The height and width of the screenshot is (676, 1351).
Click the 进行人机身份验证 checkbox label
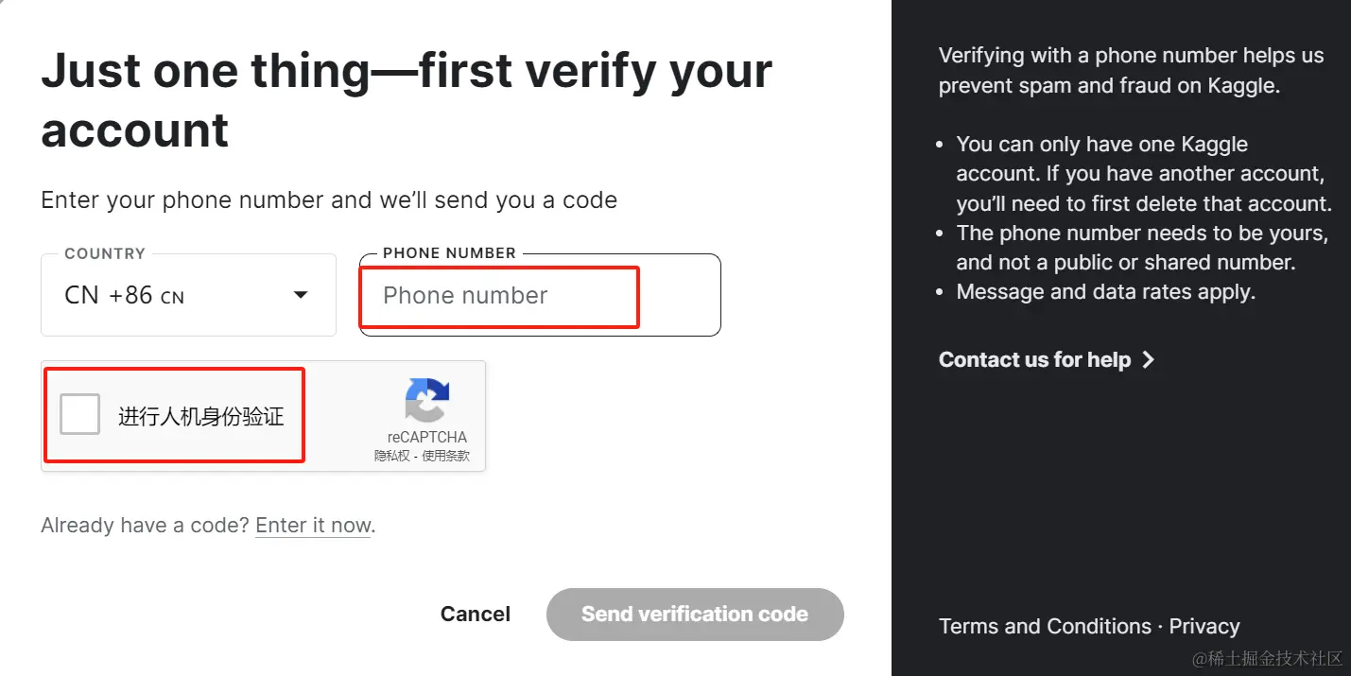[x=200, y=416]
